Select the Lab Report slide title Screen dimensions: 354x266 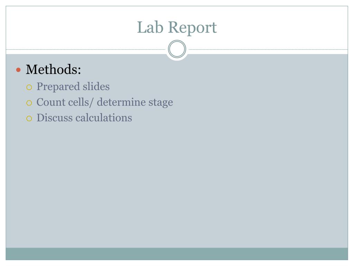click(x=177, y=27)
